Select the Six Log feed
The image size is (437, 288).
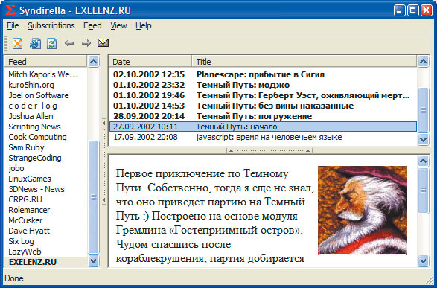[x=21, y=241]
